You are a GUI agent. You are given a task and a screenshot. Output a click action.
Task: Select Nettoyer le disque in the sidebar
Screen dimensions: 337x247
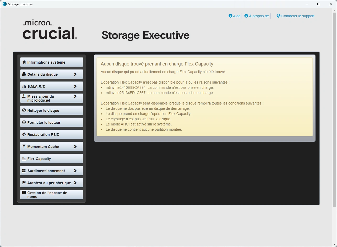coord(52,110)
